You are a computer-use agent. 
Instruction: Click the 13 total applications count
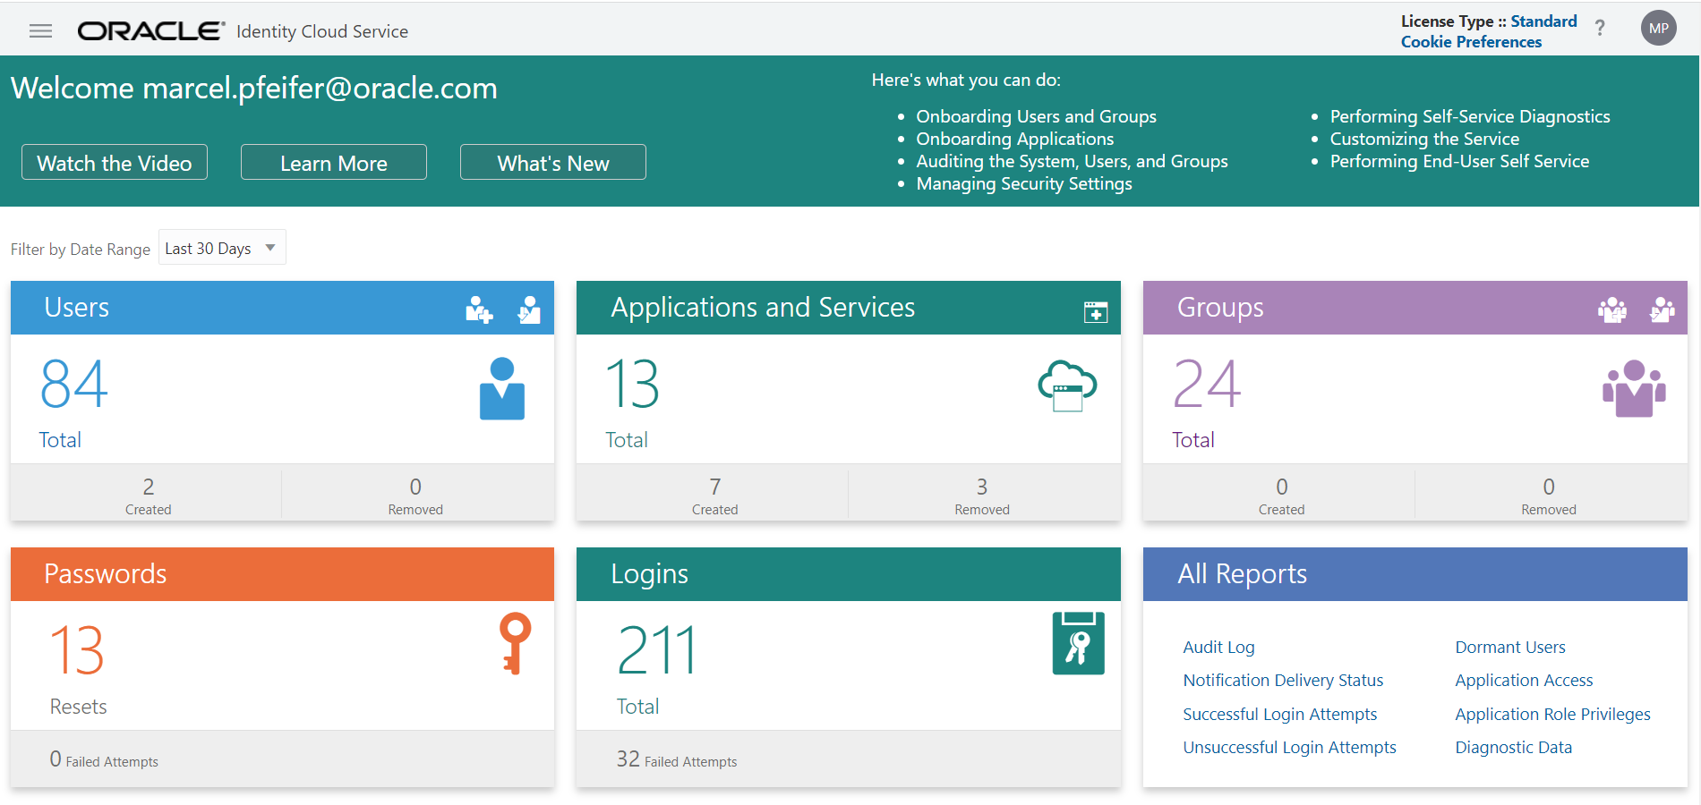633,385
